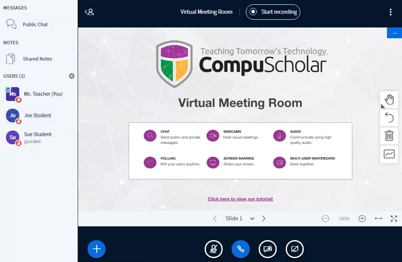Fit slide to width
This screenshot has height=262, width=402.
point(378,218)
